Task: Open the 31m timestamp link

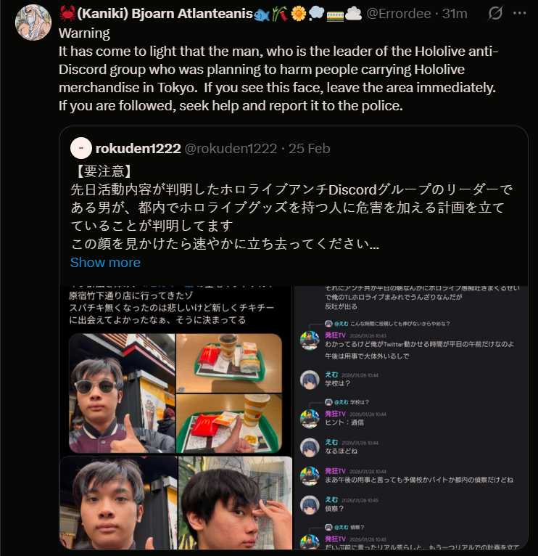Action: pyautogui.click(x=455, y=14)
